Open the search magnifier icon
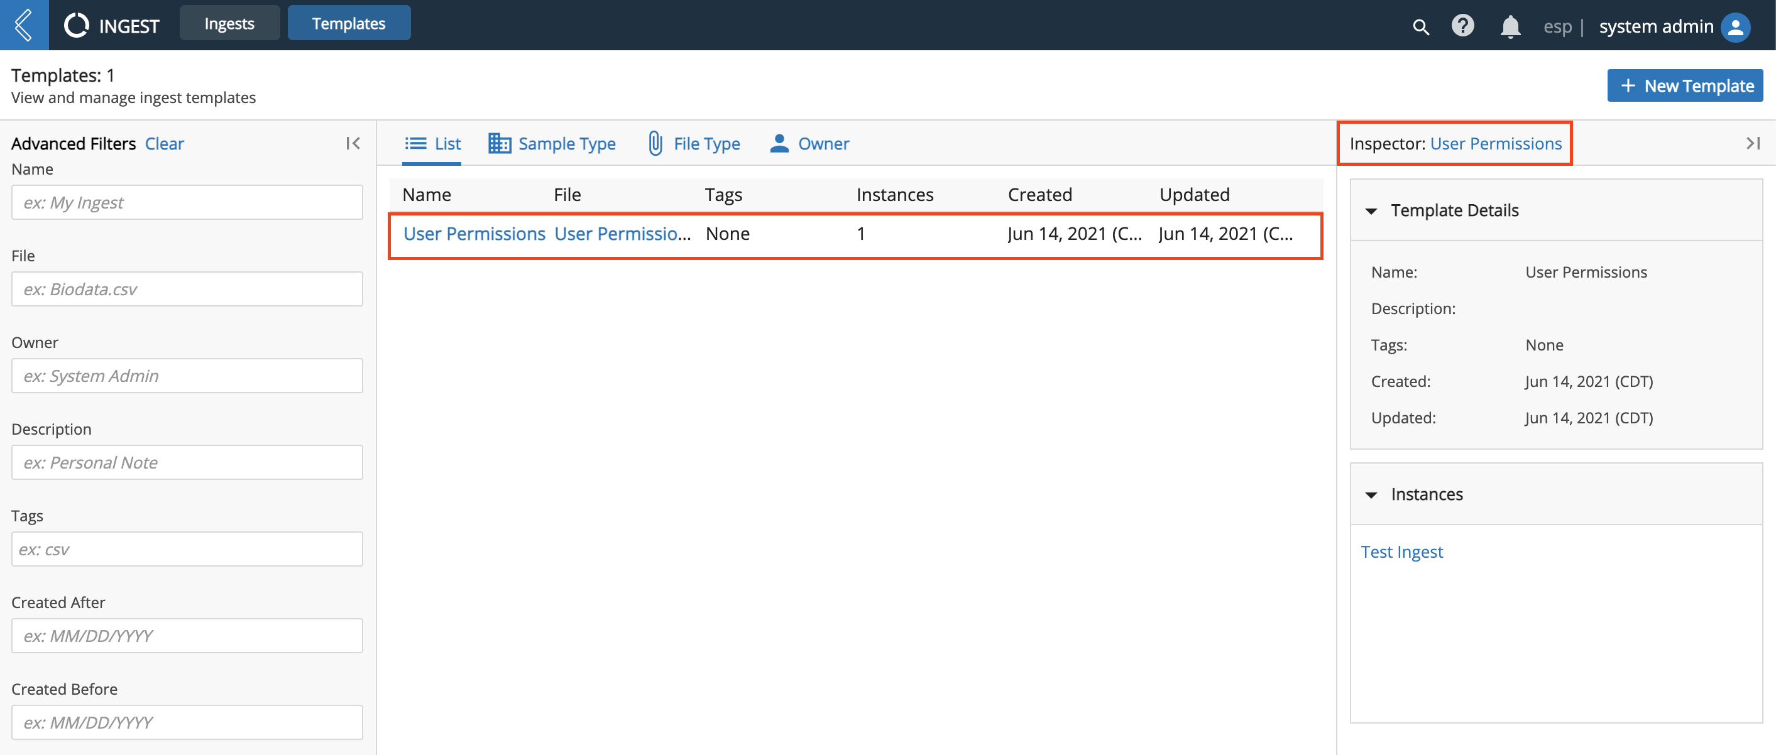The image size is (1776, 755). (1420, 27)
